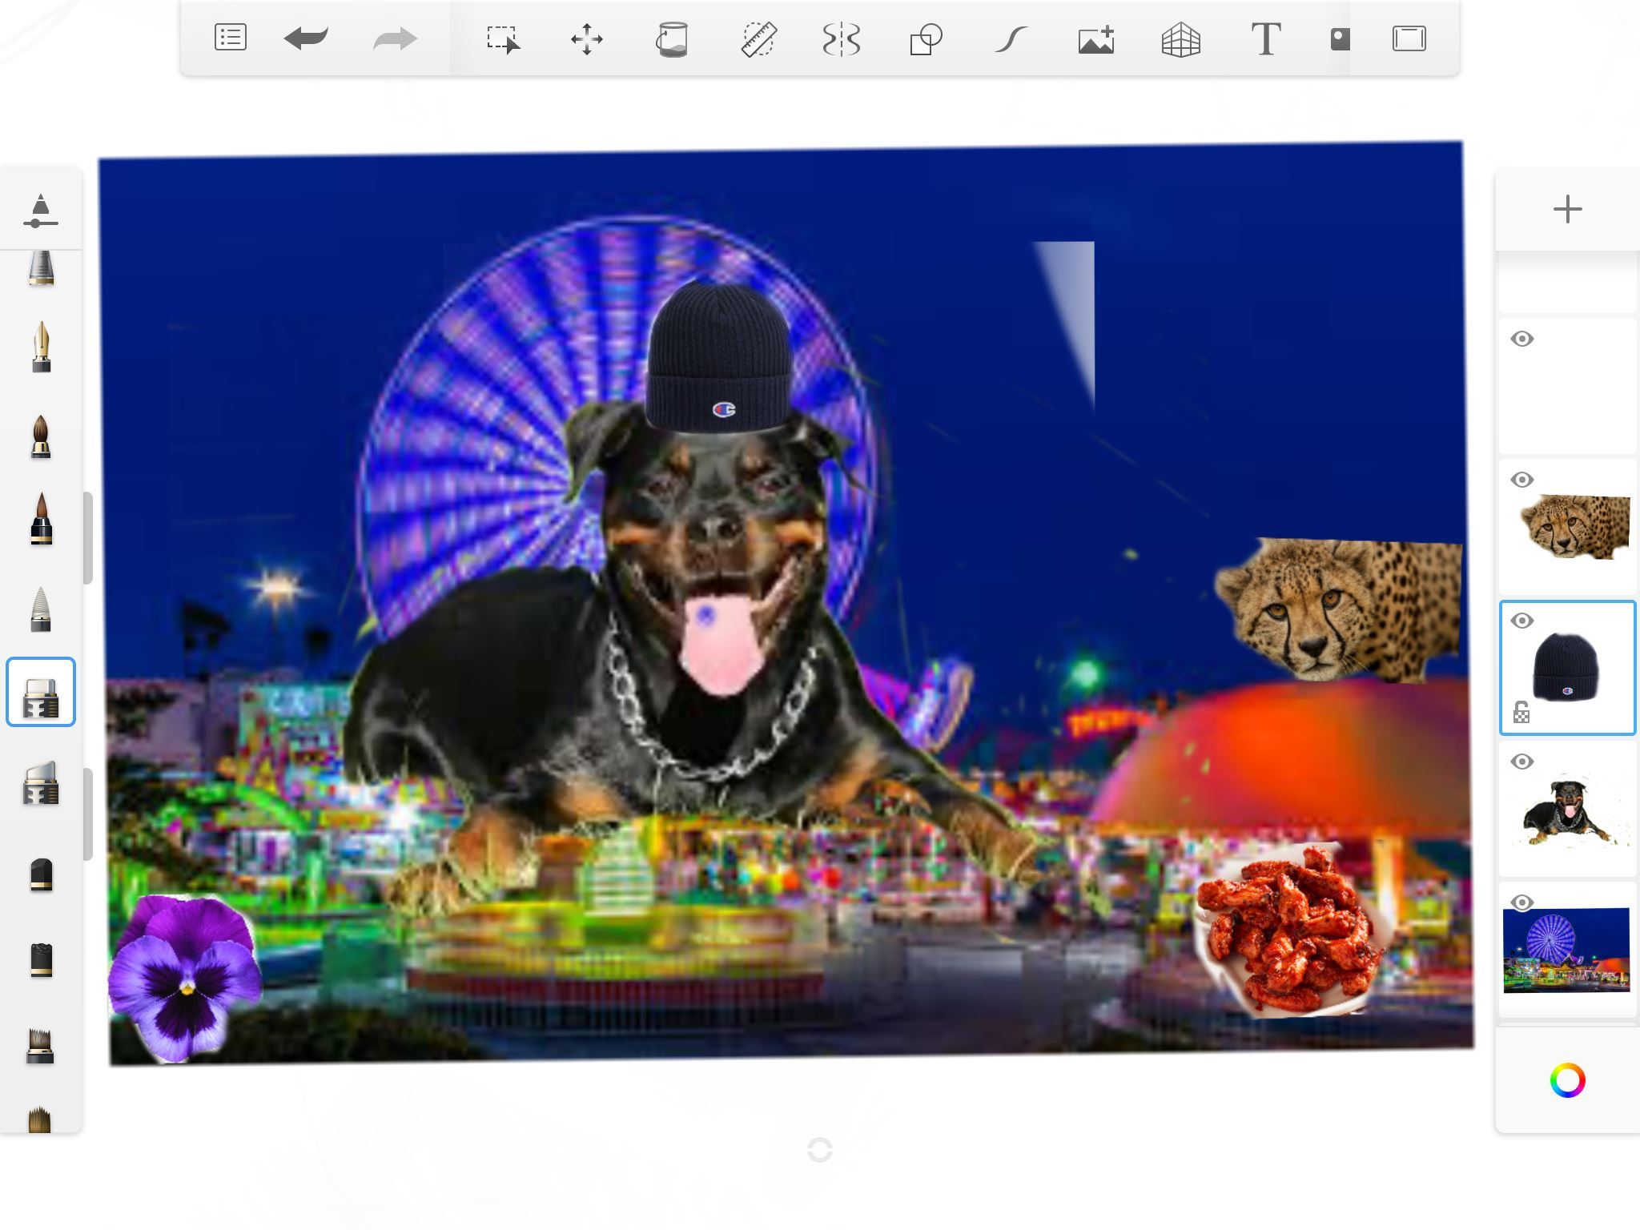This screenshot has width=1640, height=1230.
Task: Enable the Symmetry tool
Action: tap(842, 38)
